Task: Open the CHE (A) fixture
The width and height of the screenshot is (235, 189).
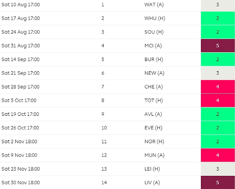Action: 154,87
